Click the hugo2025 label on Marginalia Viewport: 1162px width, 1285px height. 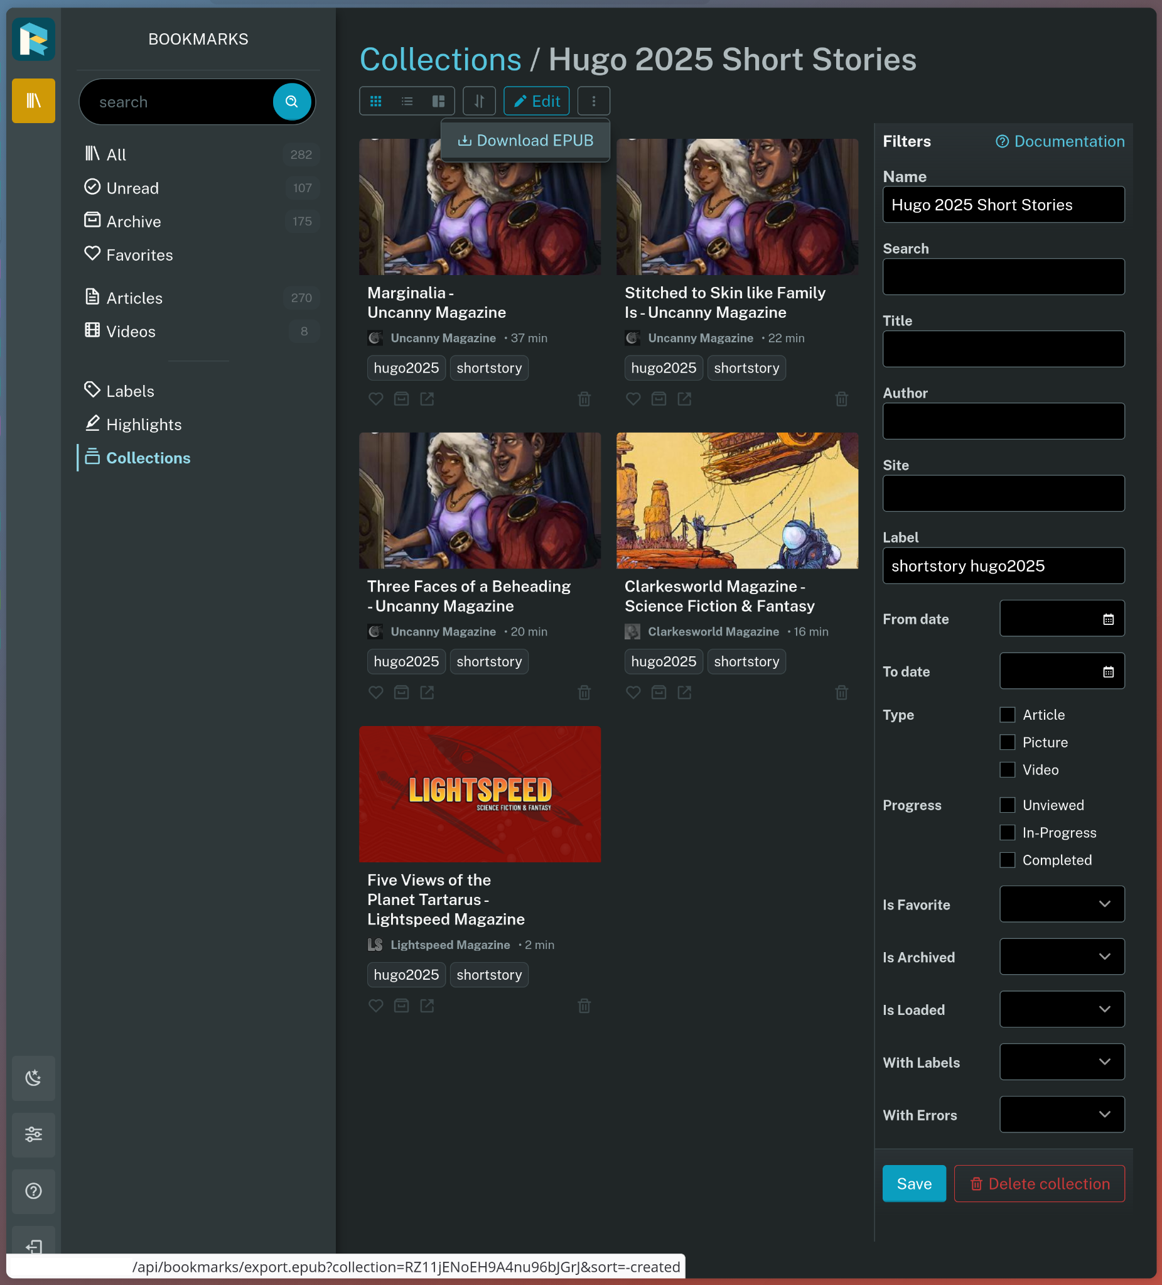click(406, 368)
